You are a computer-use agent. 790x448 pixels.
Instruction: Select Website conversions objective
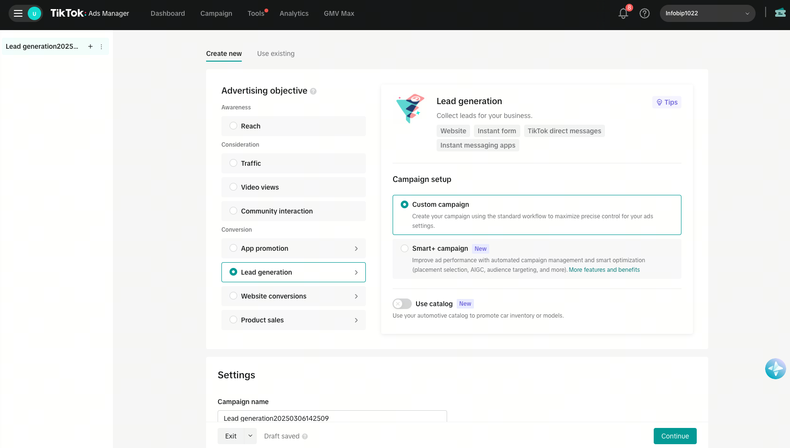[294, 296]
